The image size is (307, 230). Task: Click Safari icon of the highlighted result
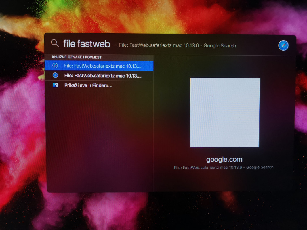[55, 66]
